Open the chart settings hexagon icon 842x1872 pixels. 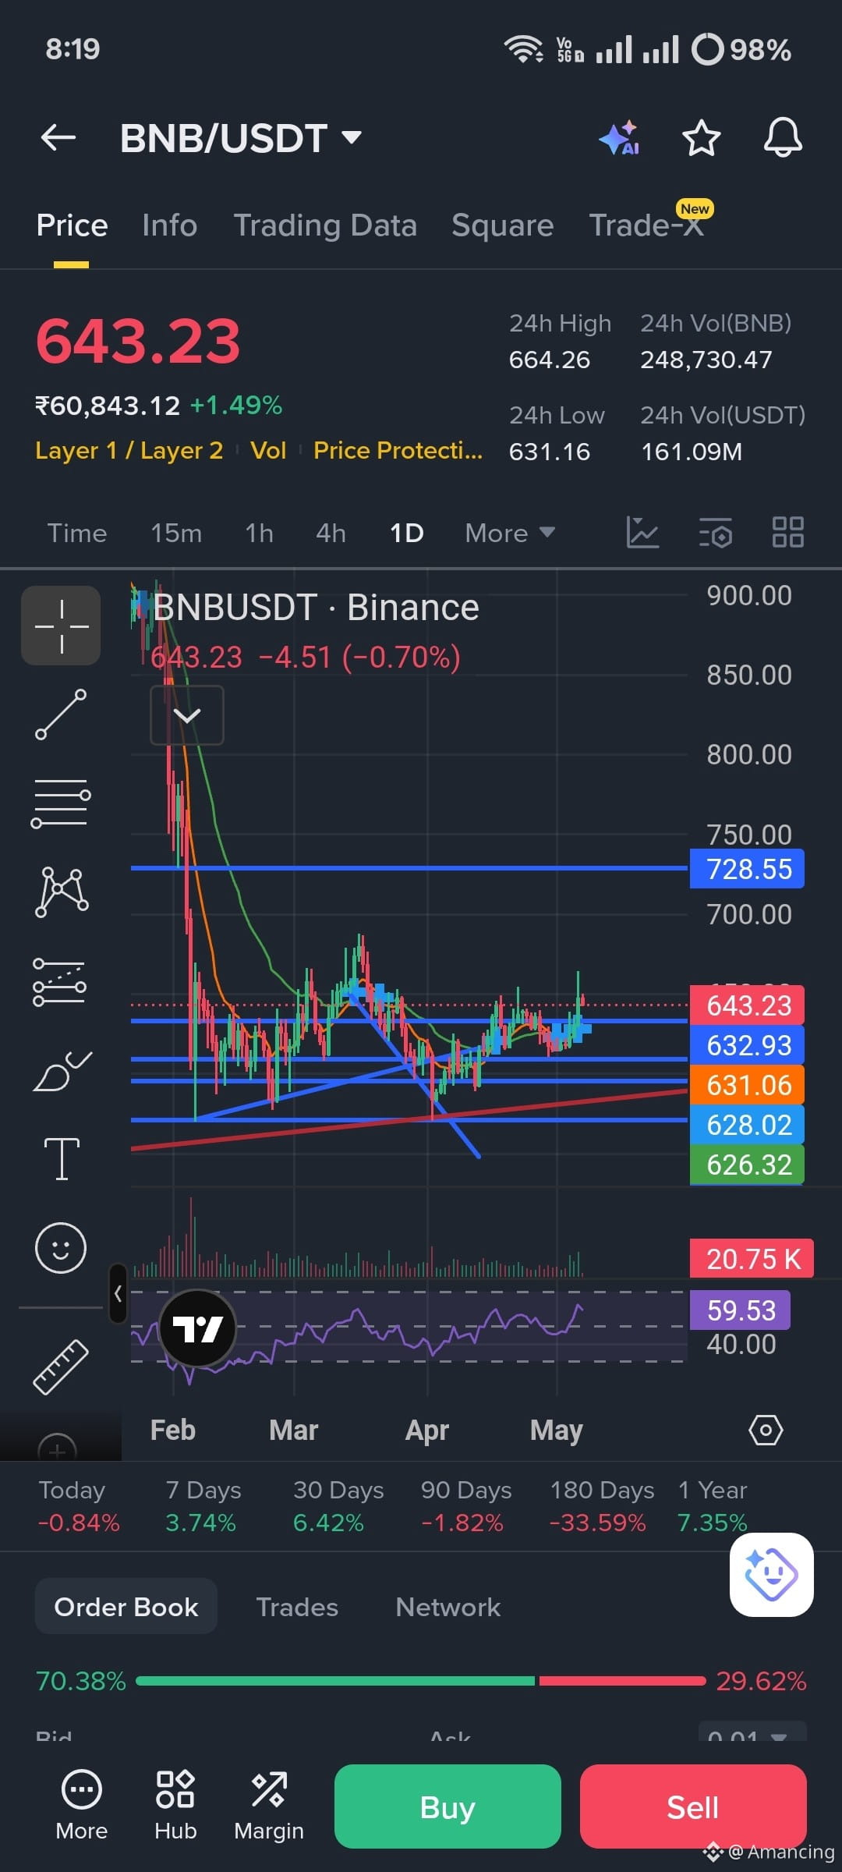coord(766,1430)
